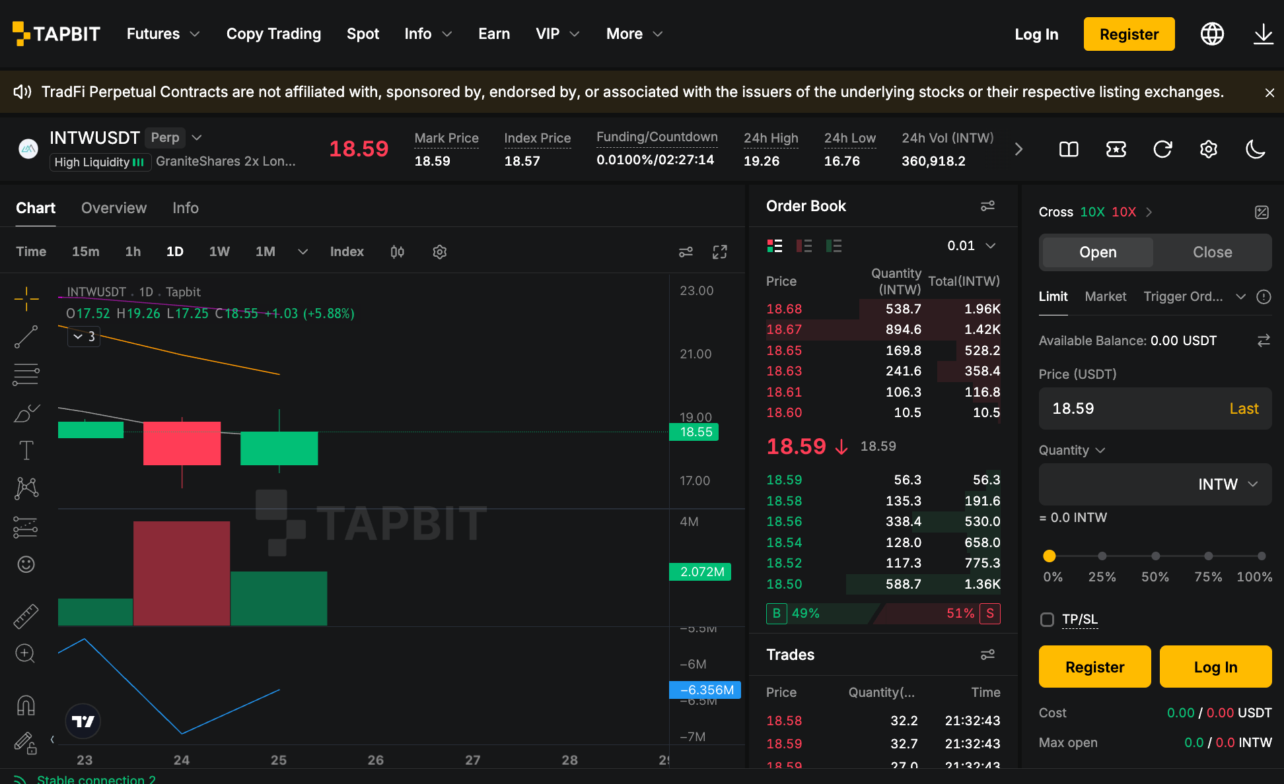The width and height of the screenshot is (1284, 784).
Task: Expand the Futures menu
Action: tap(163, 34)
